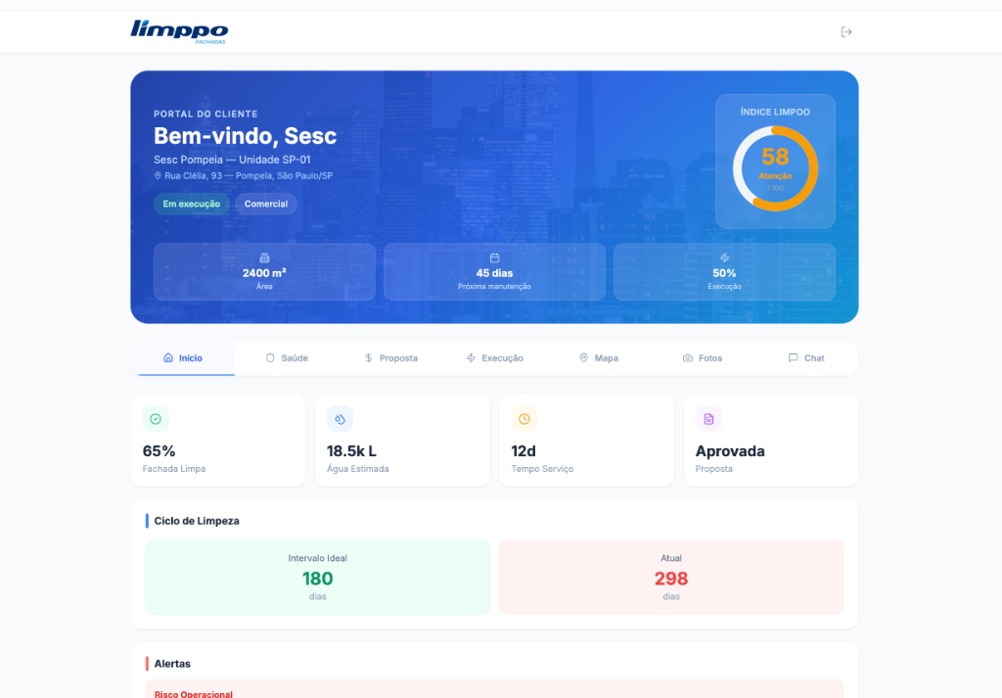Image resolution: width=1002 pixels, height=698 pixels.
Task: Click the Atual 298 dias box
Action: point(671,578)
